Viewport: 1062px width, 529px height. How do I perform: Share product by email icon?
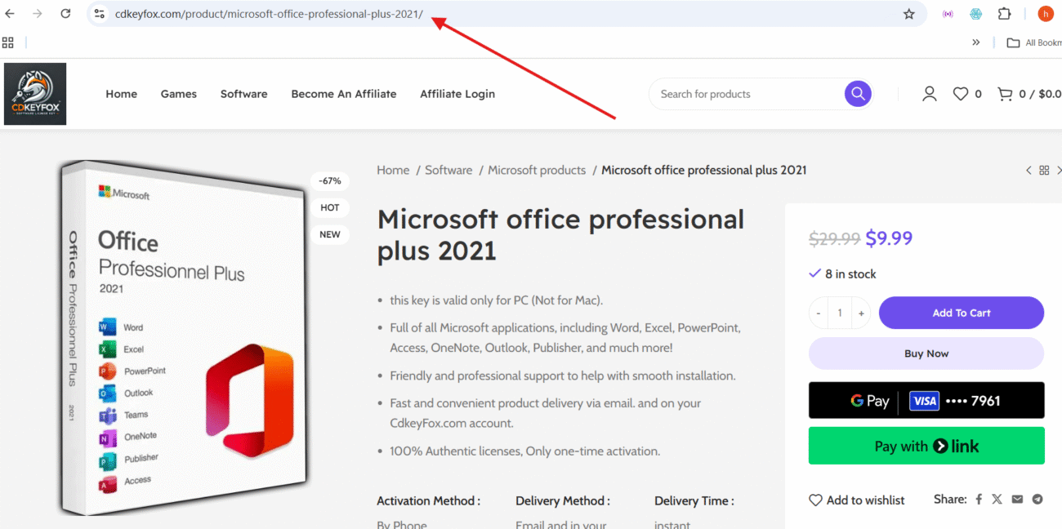click(x=1017, y=500)
